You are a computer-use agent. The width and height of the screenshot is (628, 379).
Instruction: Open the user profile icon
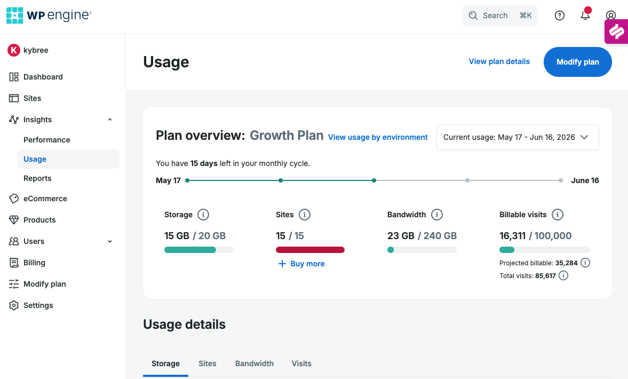611,15
